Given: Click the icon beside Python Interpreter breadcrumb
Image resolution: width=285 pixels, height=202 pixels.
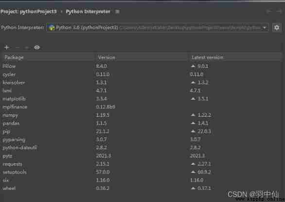Looking at the screenshot, I should 117,12.
